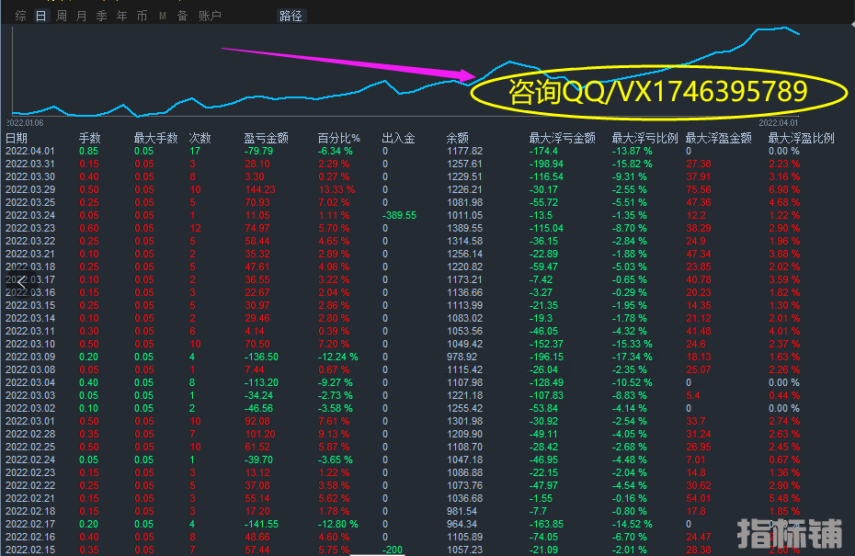Open the 账户 account tab
This screenshot has height=556, width=855.
point(210,16)
